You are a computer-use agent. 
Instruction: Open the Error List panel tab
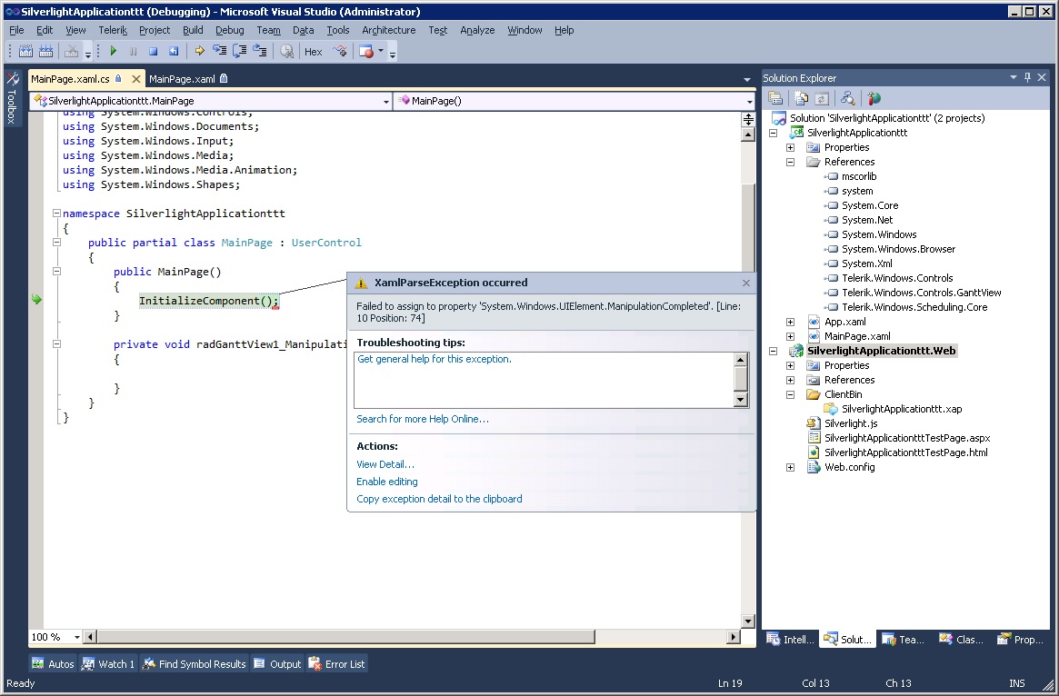[x=337, y=664]
